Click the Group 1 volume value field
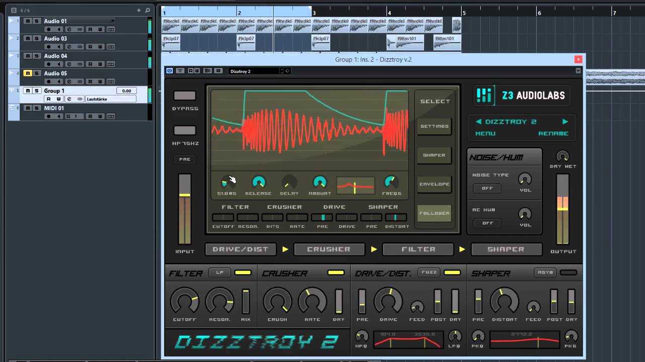This screenshot has height=362, width=645. coord(126,90)
